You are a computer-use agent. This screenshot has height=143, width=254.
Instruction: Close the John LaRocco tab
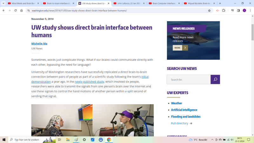tap(144, 3)
